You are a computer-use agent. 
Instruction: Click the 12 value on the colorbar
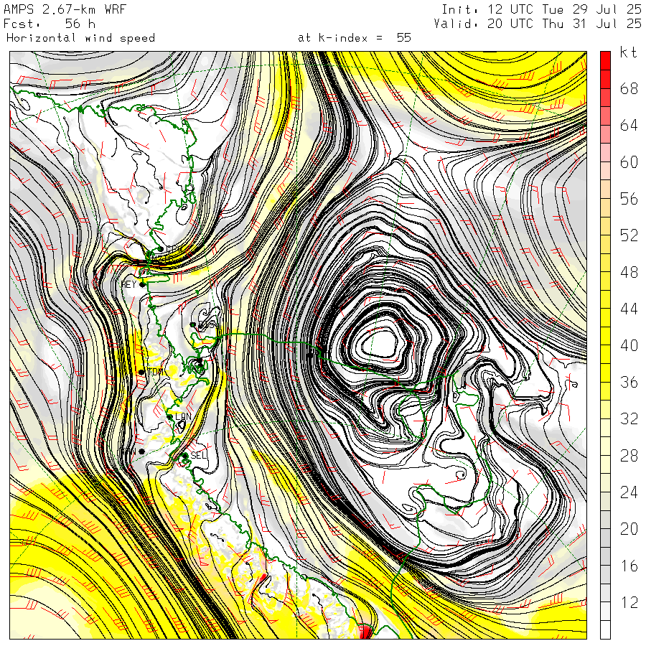coord(629,603)
